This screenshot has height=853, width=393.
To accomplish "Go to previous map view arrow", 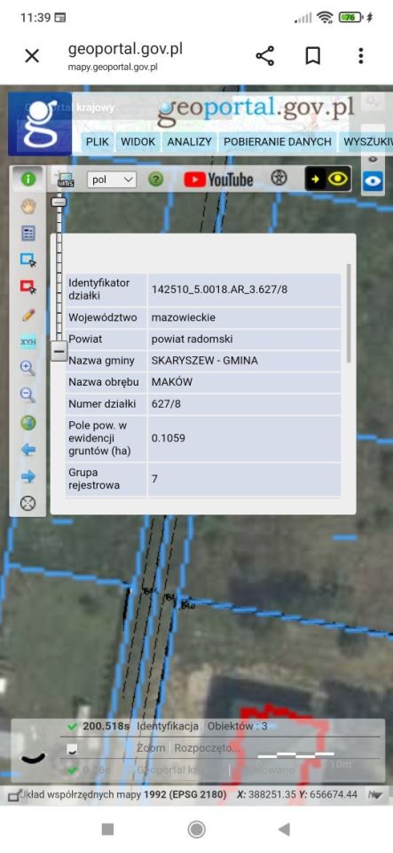I will coord(28,450).
